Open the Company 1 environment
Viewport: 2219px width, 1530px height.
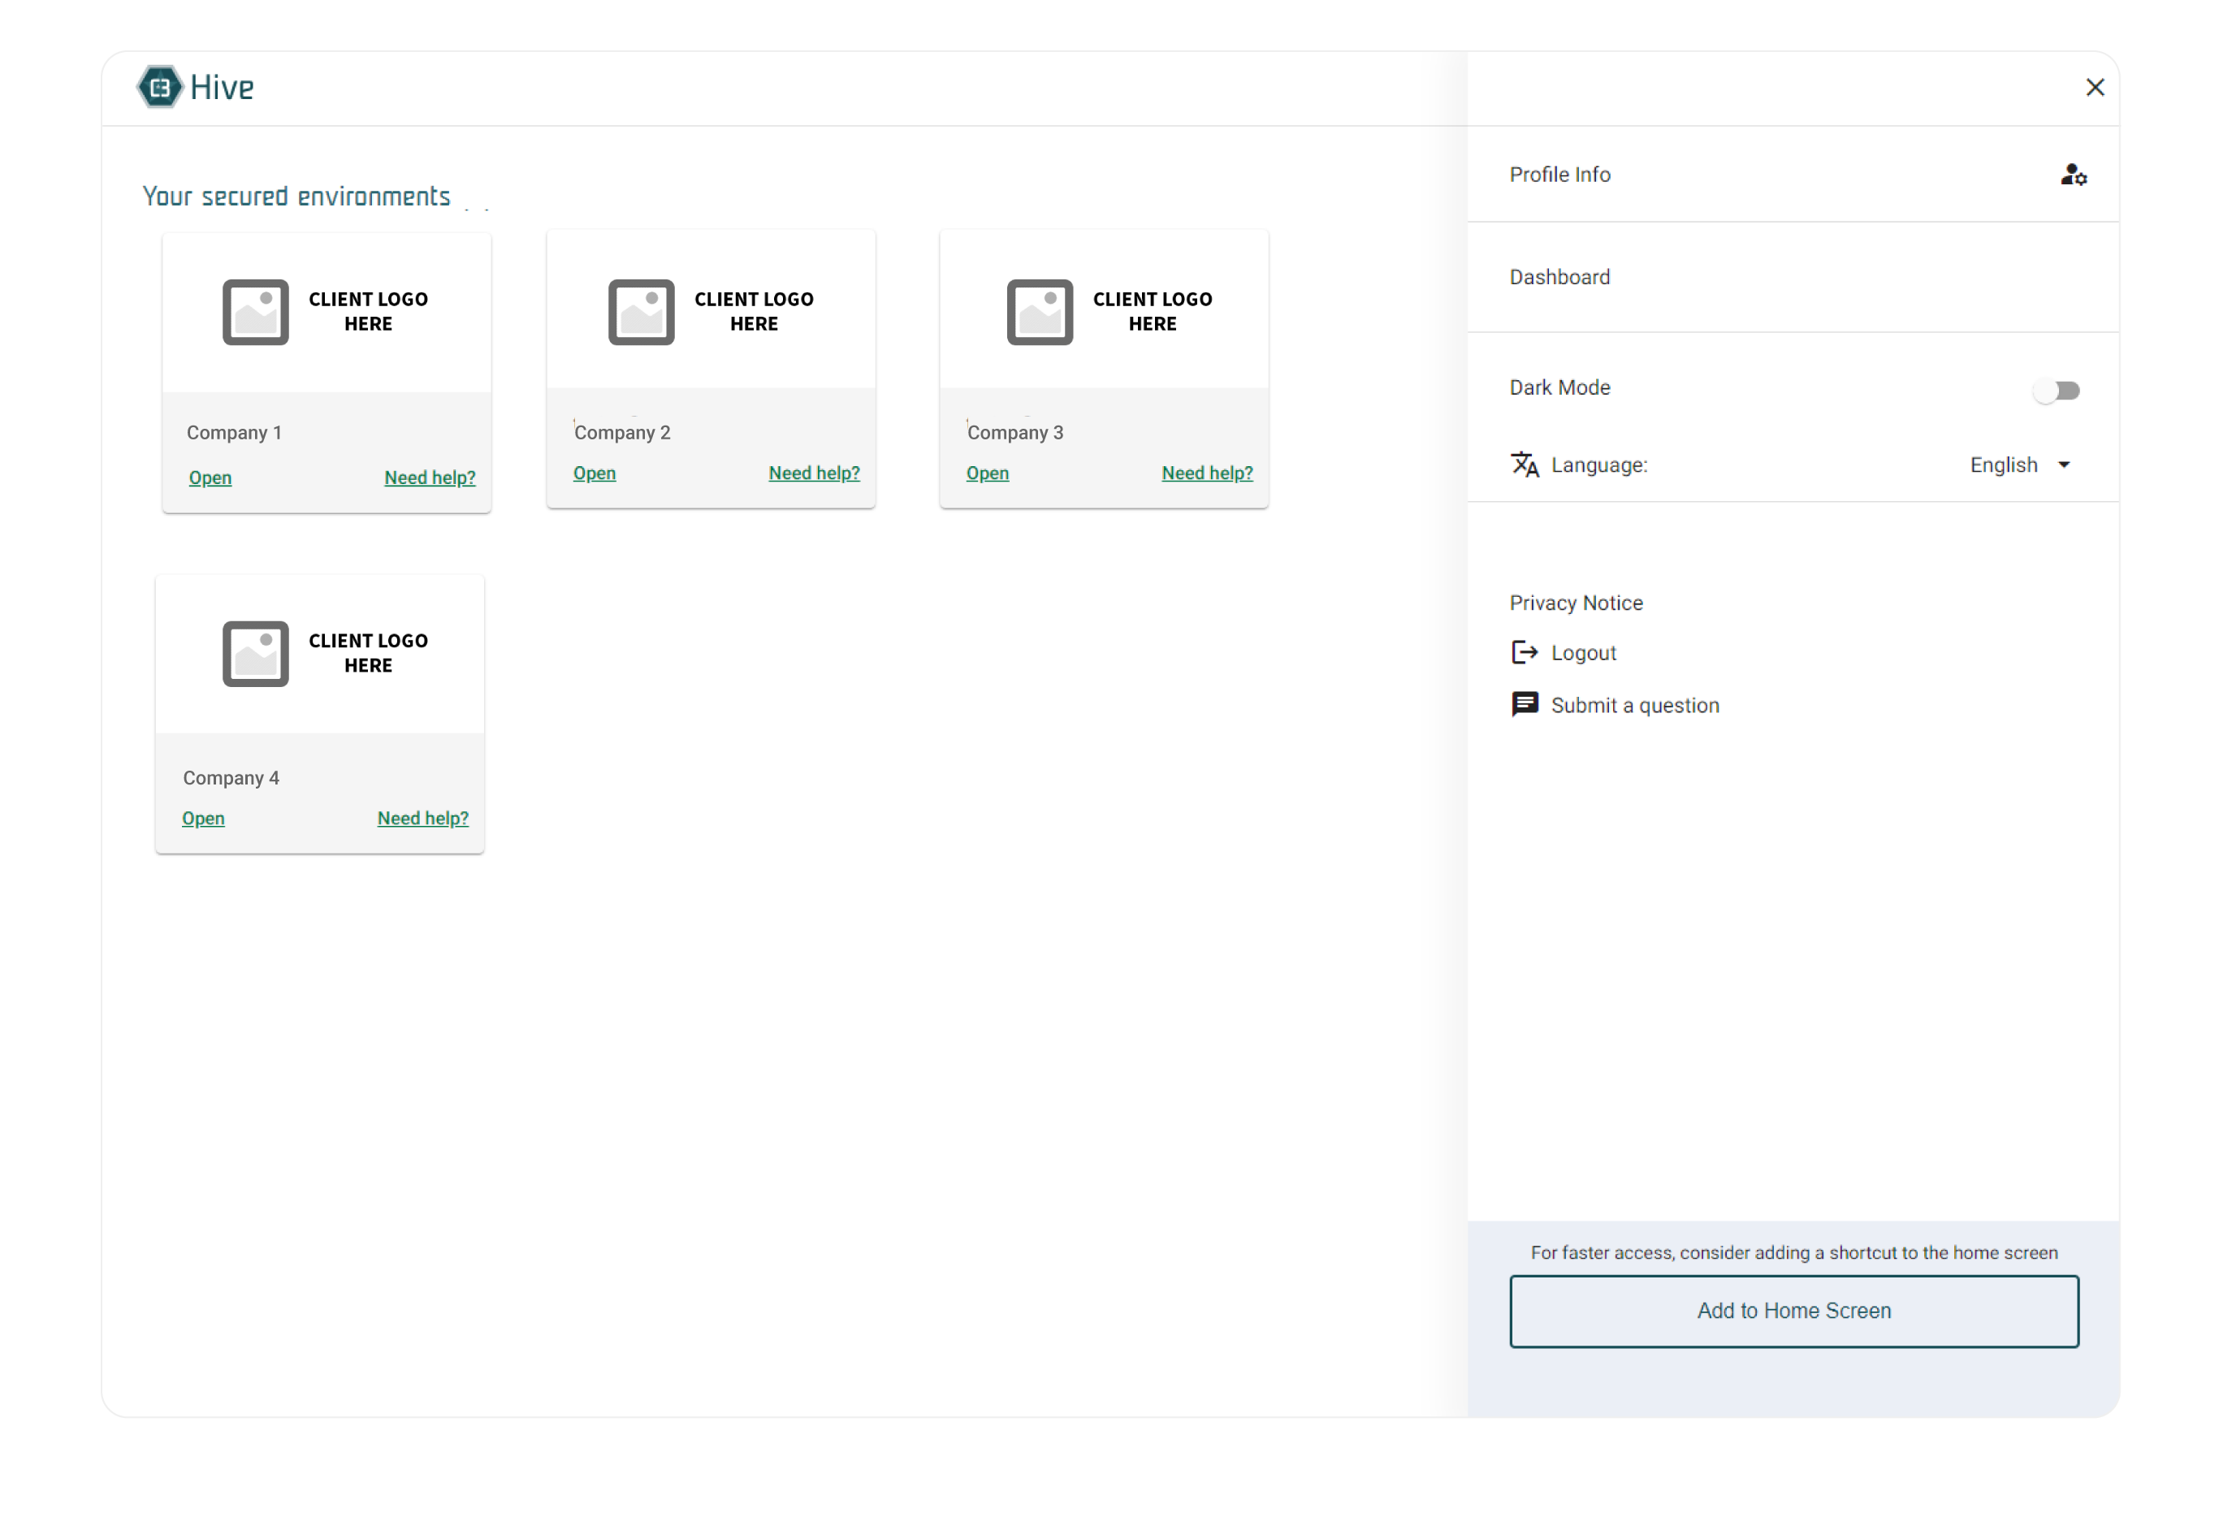coord(210,478)
